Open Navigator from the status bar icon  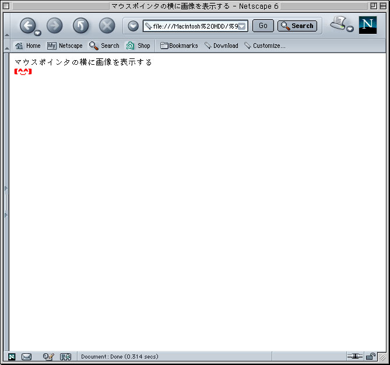[x=12, y=356]
